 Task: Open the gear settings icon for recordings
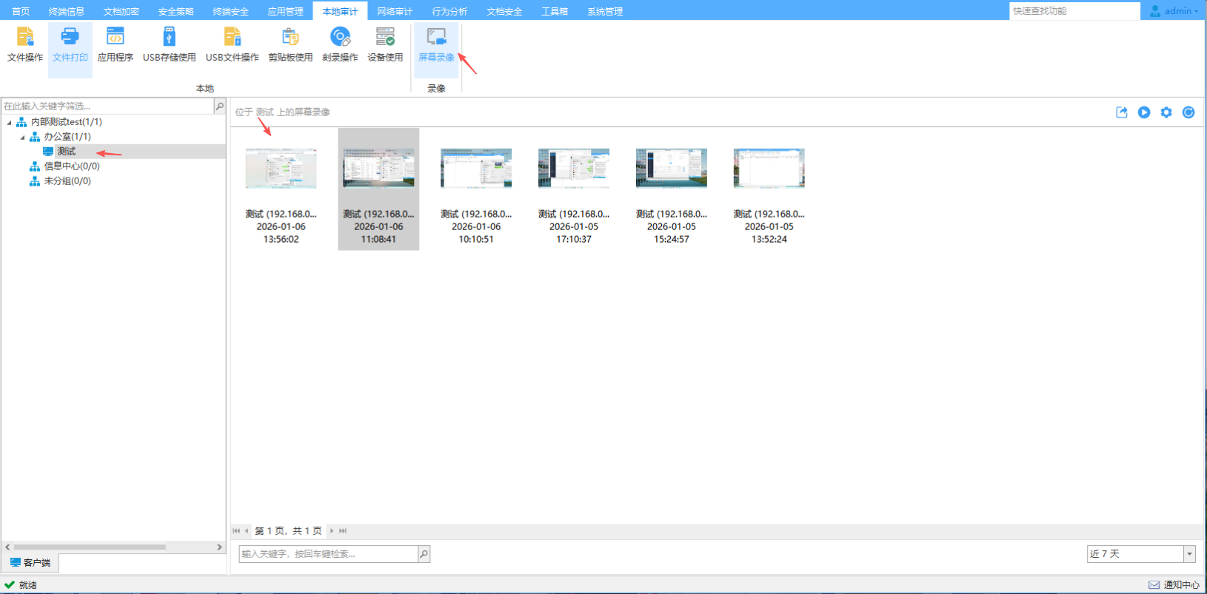pos(1166,112)
